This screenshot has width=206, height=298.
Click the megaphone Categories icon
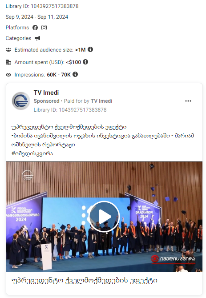pyautogui.click(x=37, y=38)
